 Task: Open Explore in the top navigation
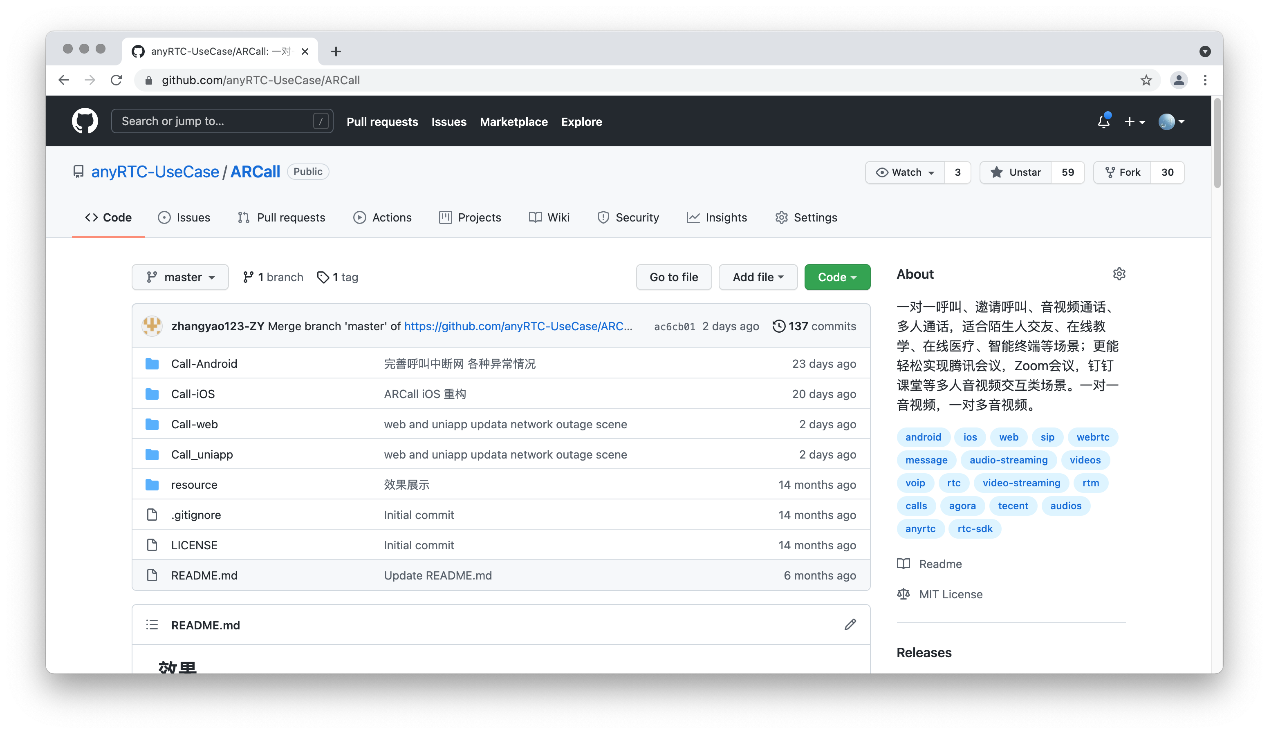(582, 121)
